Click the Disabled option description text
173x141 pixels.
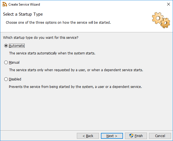pyautogui.click(x=75, y=87)
